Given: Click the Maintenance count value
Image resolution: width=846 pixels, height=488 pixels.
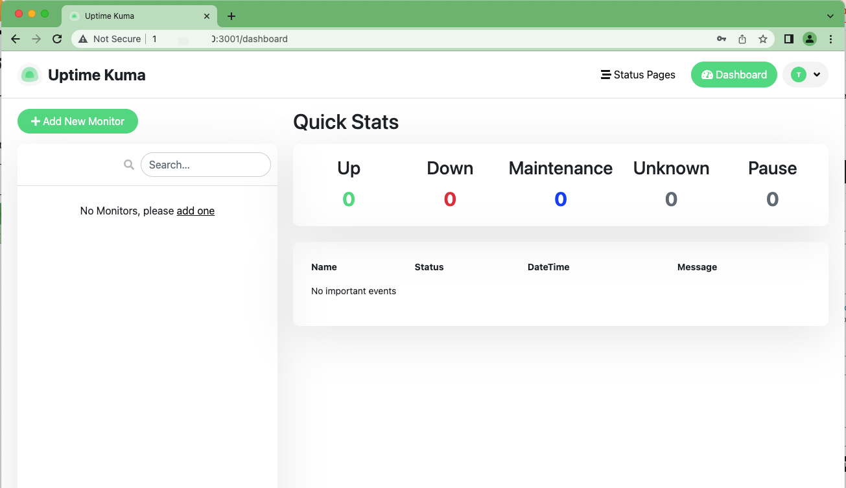Looking at the screenshot, I should coord(561,199).
